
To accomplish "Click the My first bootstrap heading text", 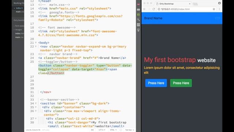I will [x=170, y=60].
